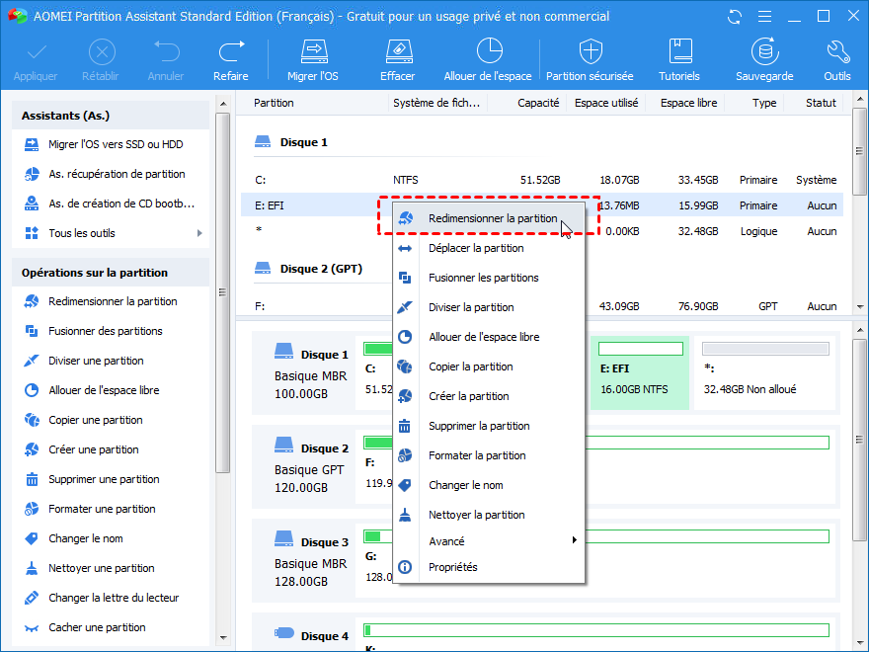Click the E: EFI partition usage bar
The height and width of the screenshot is (652, 869).
pyautogui.click(x=640, y=349)
